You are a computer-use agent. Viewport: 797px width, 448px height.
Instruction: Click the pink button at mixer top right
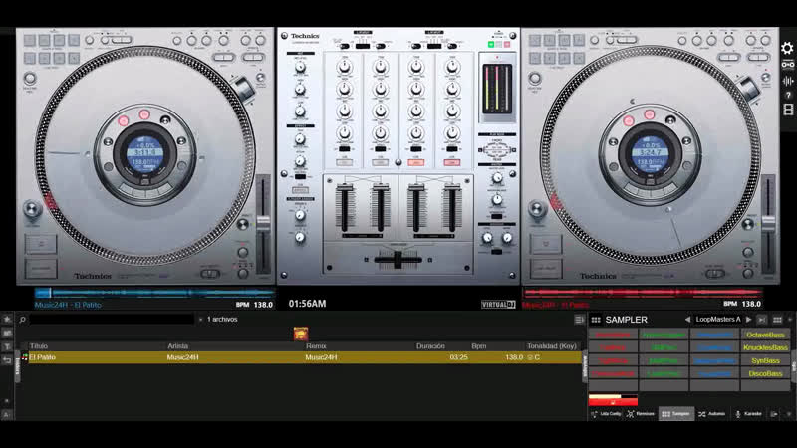[x=507, y=45]
